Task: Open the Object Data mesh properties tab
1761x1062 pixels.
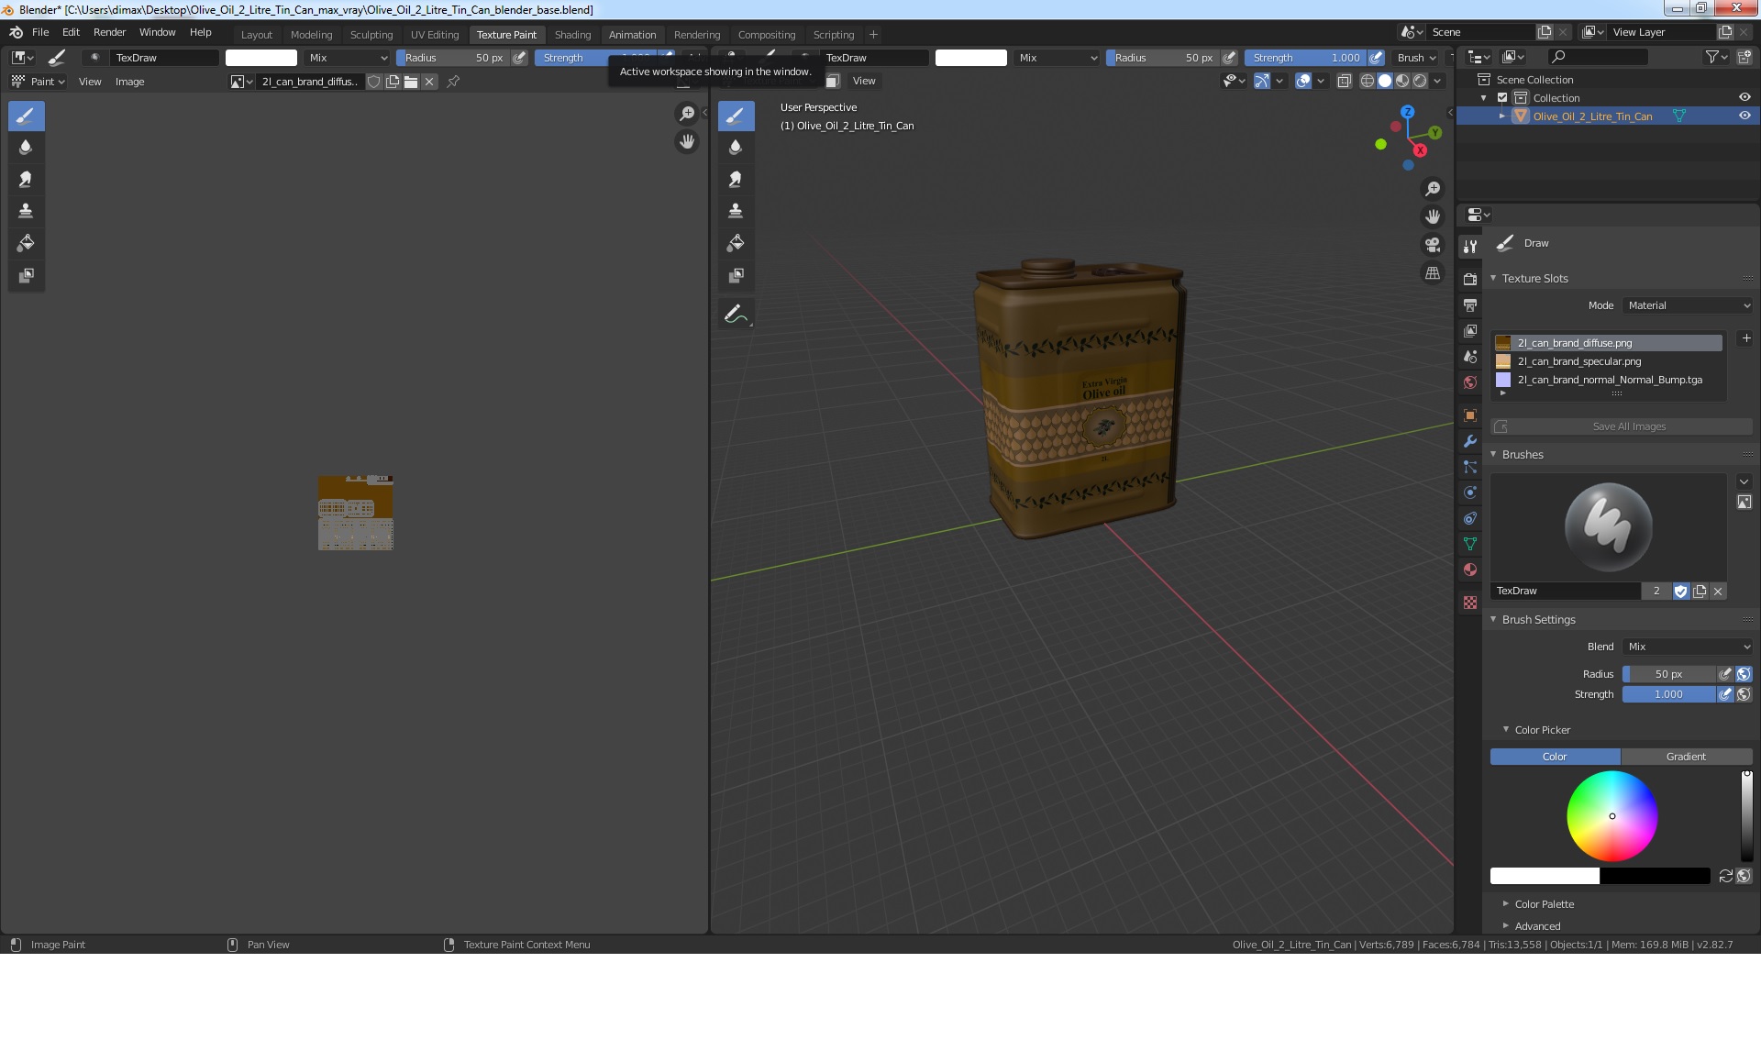Action: [x=1470, y=544]
